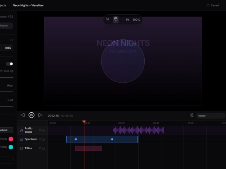Click the link dimensions icon above the 1080 field
The image size is (226, 169).
11,40
